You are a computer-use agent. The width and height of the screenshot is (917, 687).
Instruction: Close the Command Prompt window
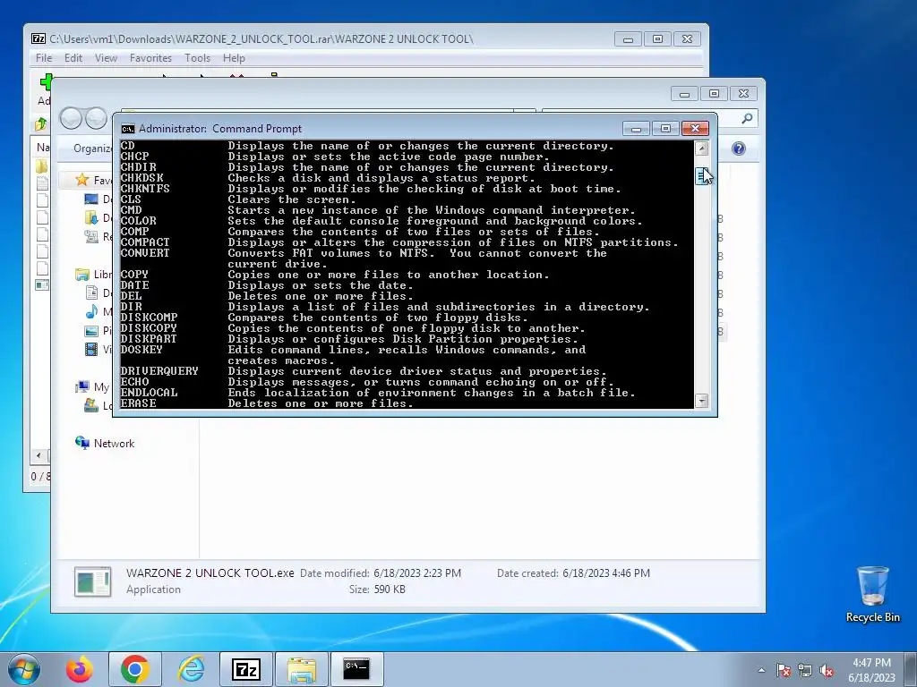coord(695,129)
